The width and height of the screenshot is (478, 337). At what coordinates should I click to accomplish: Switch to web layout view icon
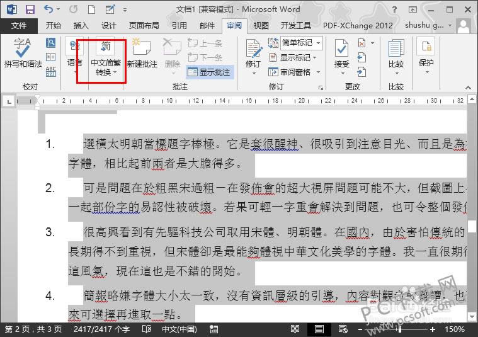[343, 329]
